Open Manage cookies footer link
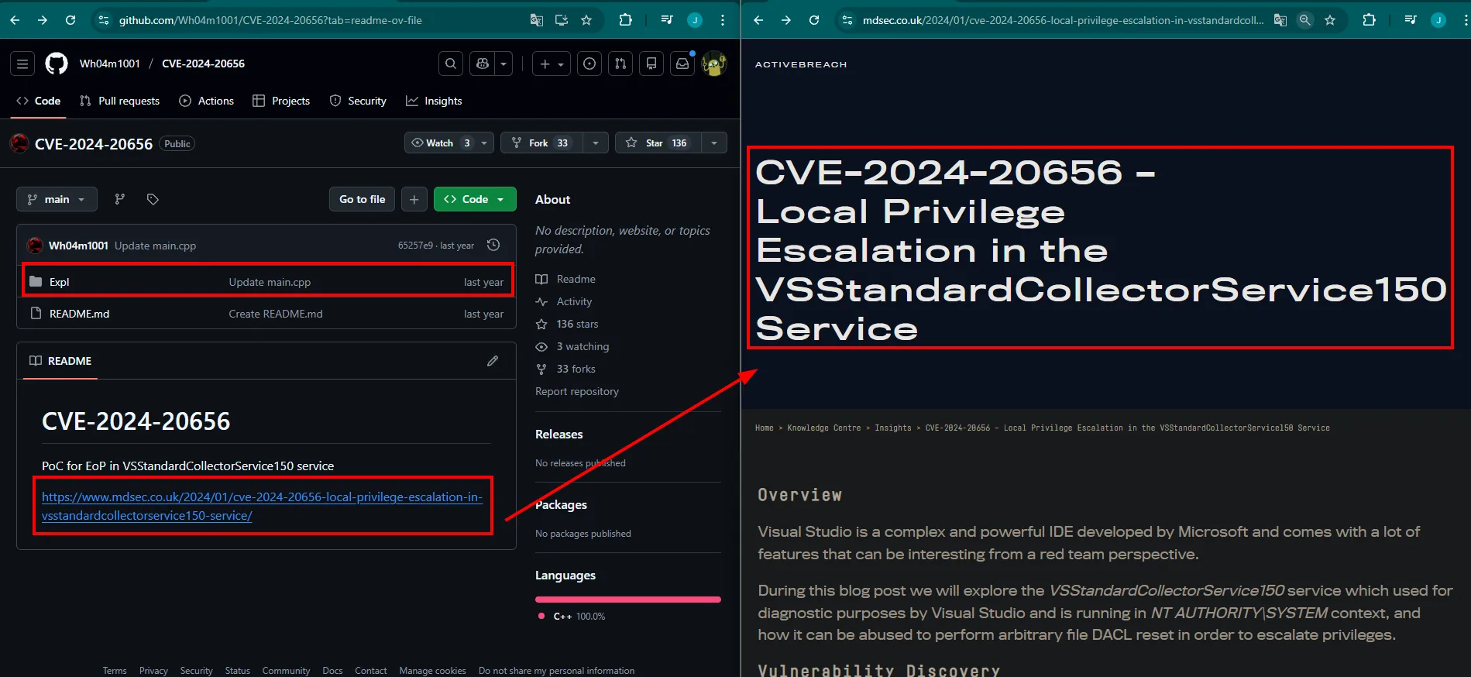 click(x=432, y=671)
